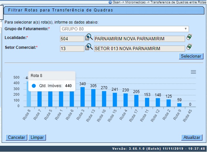Select the Rota 16 bar in chart

click(x=104, y=99)
